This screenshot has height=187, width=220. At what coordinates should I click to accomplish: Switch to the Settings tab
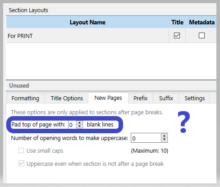pyautogui.click(x=194, y=98)
